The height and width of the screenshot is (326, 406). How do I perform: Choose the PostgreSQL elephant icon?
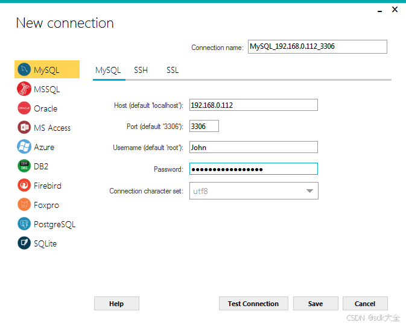[24, 224]
